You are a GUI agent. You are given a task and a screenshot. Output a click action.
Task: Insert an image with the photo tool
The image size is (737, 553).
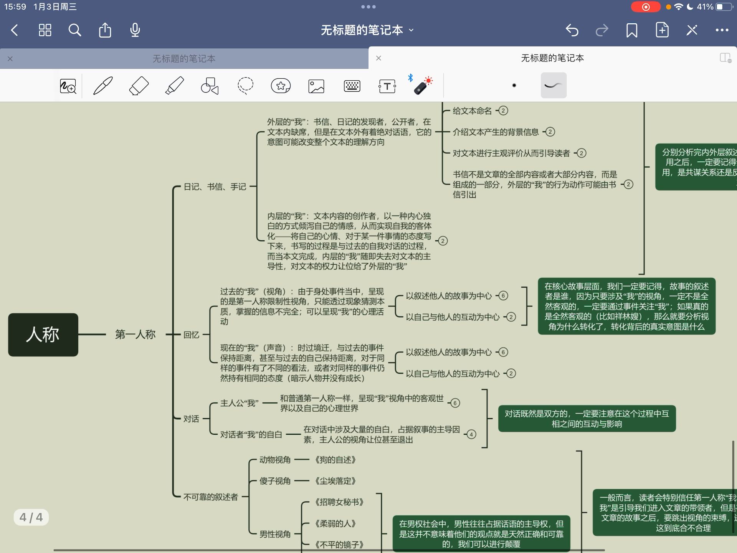(x=316, y=86)
